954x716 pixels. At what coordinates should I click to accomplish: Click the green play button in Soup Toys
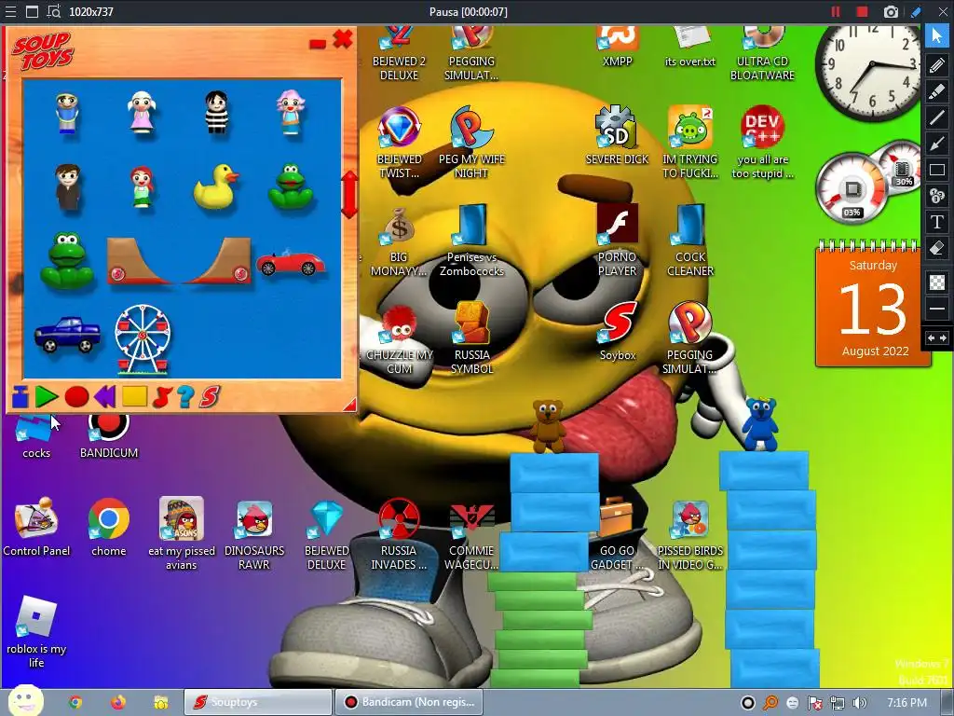tap(47, 397)
